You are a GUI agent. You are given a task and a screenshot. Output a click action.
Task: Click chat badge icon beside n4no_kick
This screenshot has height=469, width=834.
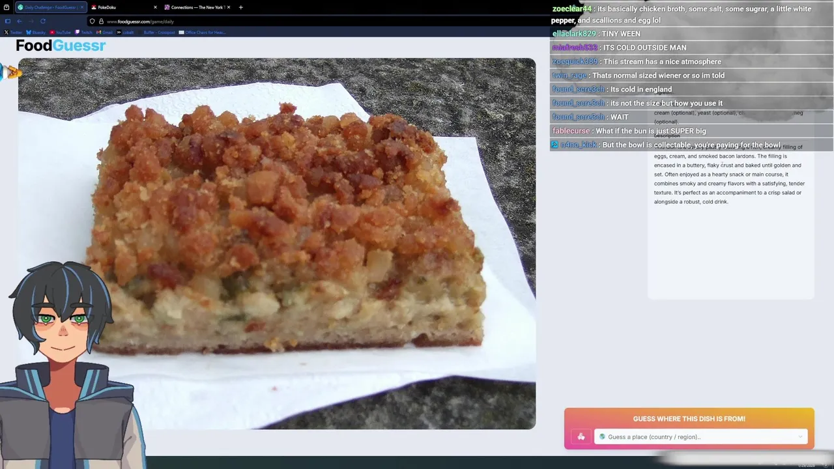click(554, 145)
